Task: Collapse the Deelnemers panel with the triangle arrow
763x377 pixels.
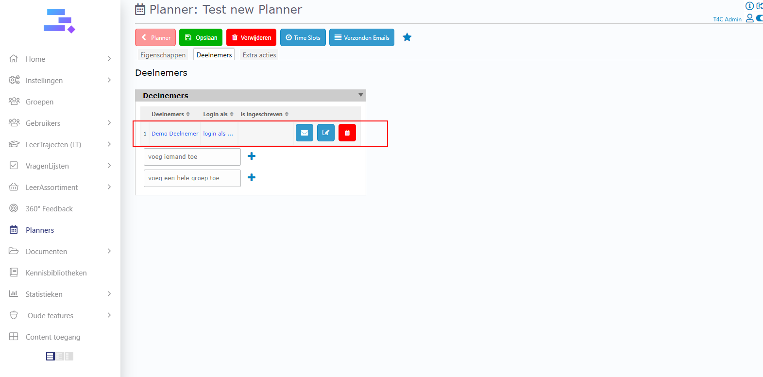Action: (360, 95)
